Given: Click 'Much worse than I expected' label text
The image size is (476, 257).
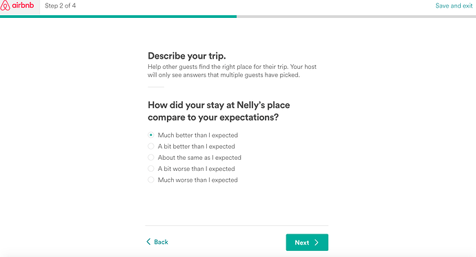Looking at the screenshot, I should coord(197,180).
